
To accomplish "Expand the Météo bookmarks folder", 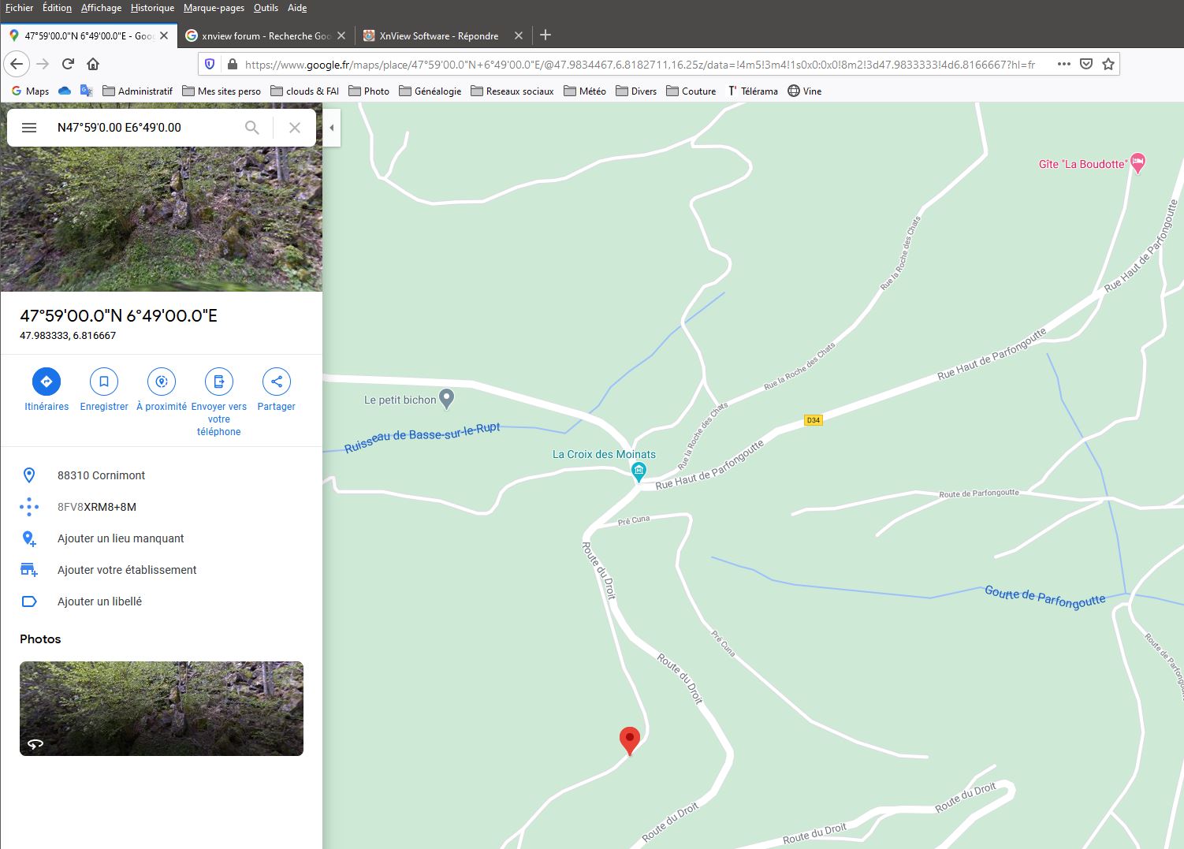I will pyautogui.click(x=585, y=91).
